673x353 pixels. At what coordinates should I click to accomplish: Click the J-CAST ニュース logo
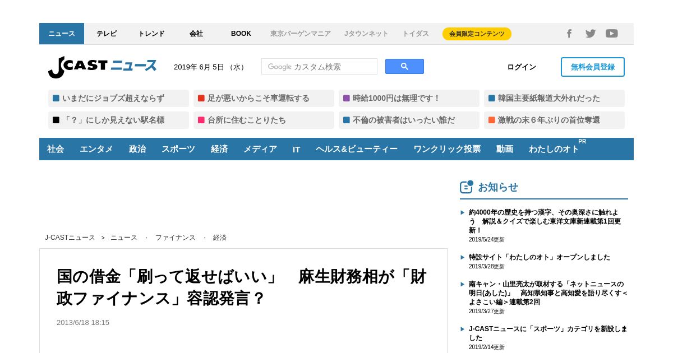coord(102,67)
